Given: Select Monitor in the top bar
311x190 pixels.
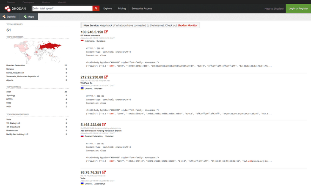Looking at the screenshot, I should tap(46, 2).
